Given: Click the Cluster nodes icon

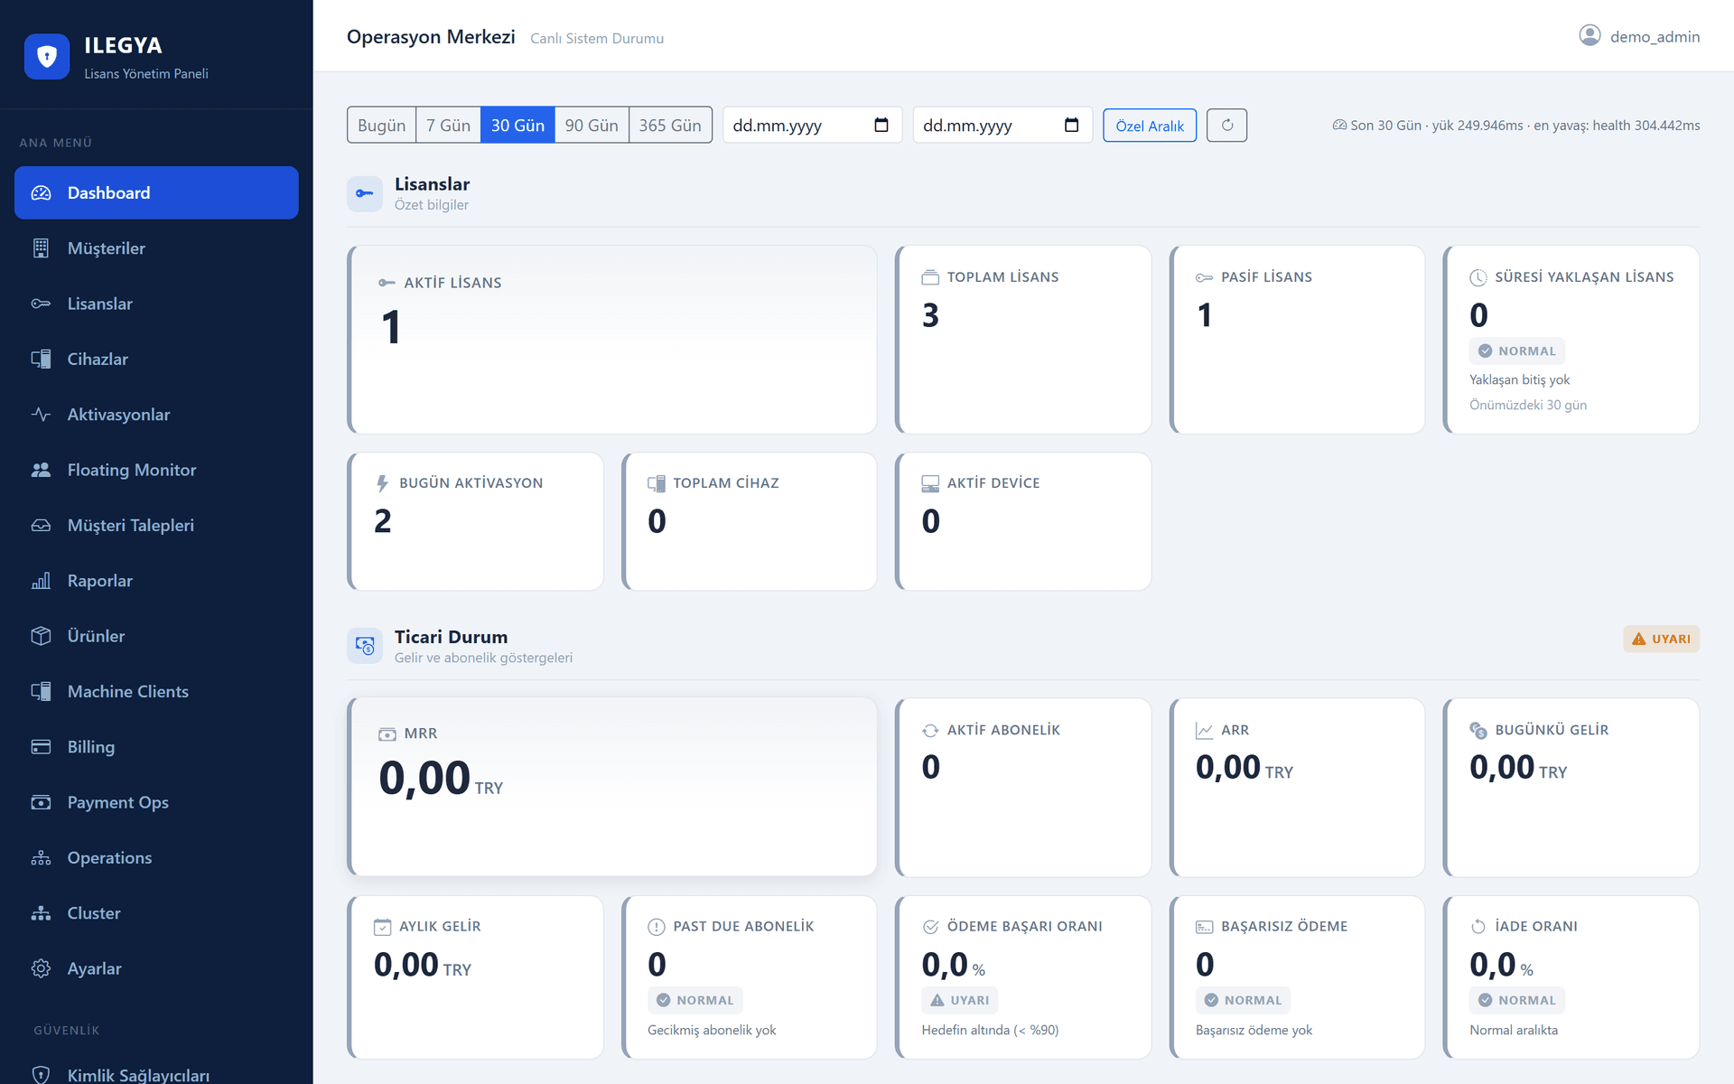Looking at the screenshot, I should click(x=42, y=913).
